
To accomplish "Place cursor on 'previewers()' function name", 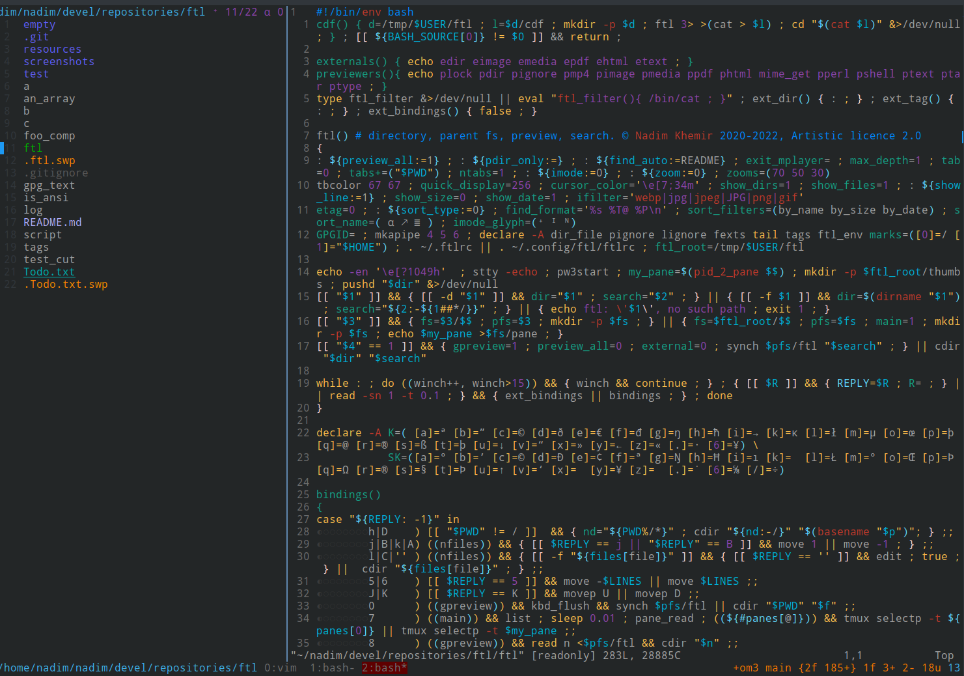I will 355,74.
